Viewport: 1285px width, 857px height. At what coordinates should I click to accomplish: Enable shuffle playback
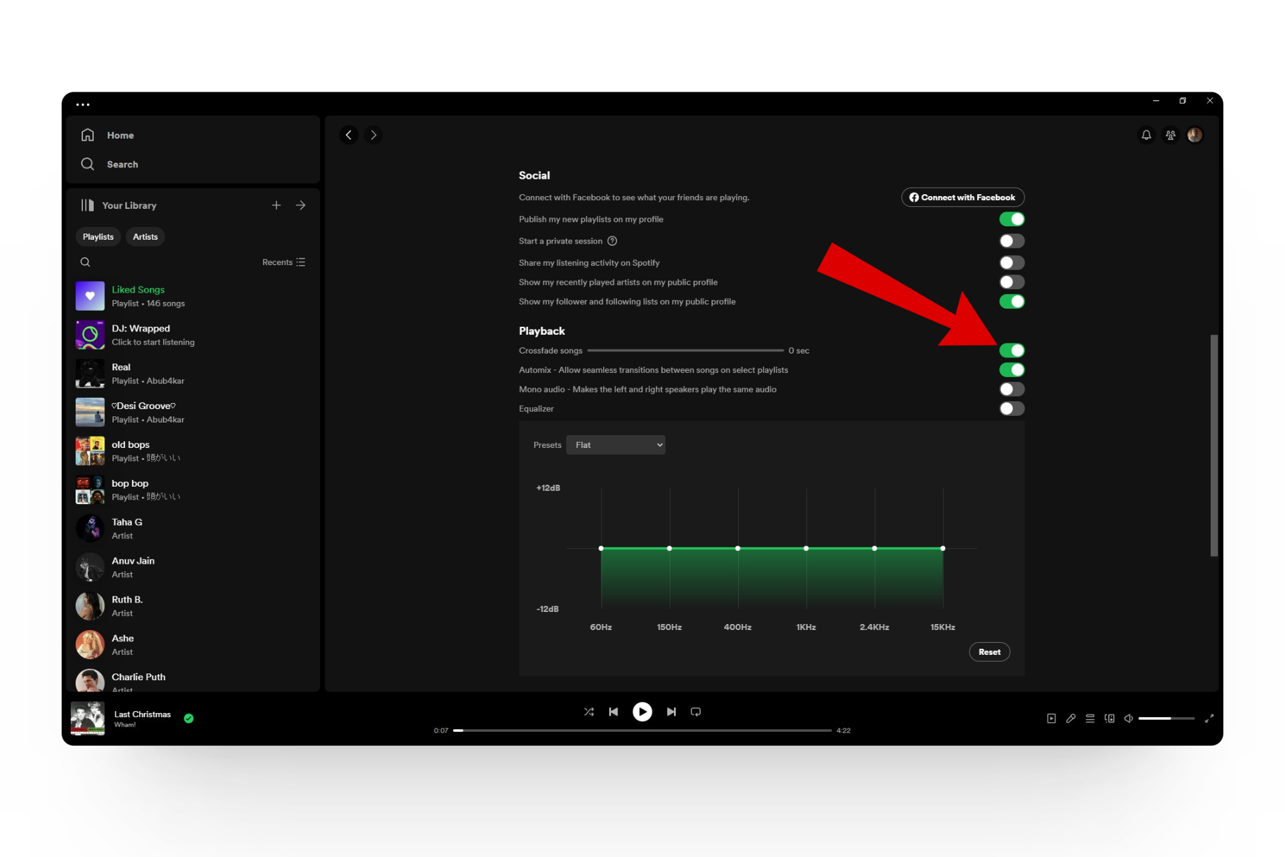click(589, 712)
